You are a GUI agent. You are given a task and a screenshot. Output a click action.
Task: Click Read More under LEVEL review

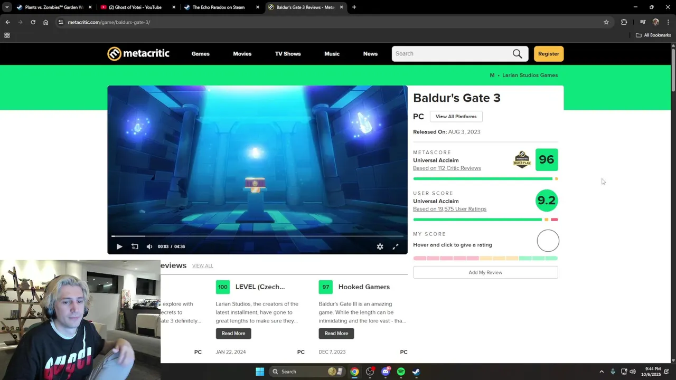(233, 334)
